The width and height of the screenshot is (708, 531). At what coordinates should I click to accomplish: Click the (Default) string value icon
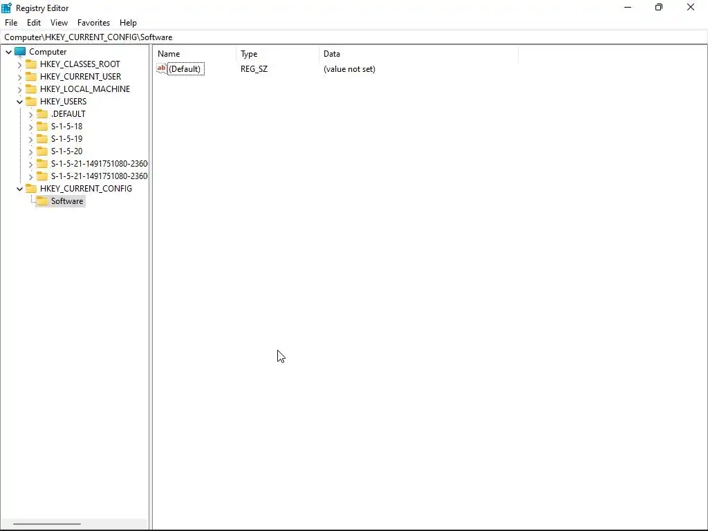(x=161, y=68)
